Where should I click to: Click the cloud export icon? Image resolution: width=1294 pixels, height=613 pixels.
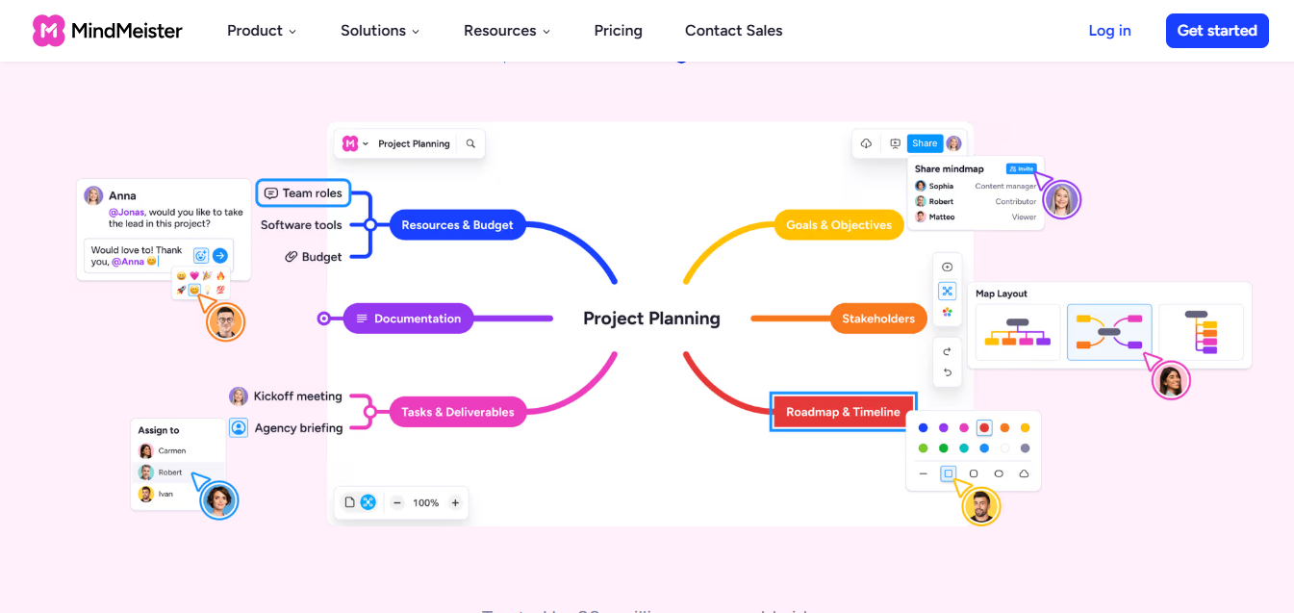[x=866, y=143]
